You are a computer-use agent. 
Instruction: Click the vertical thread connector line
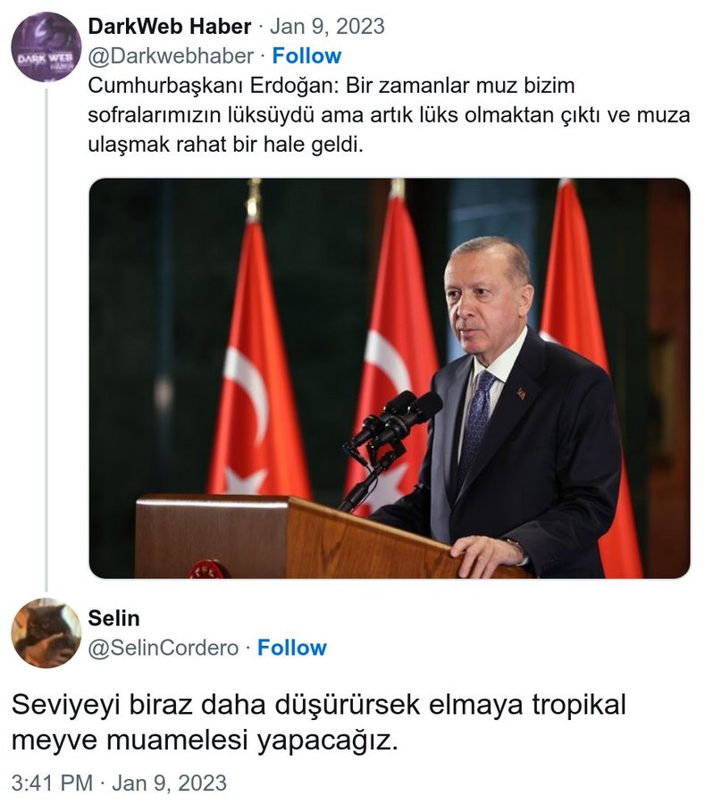pos(46,339)
